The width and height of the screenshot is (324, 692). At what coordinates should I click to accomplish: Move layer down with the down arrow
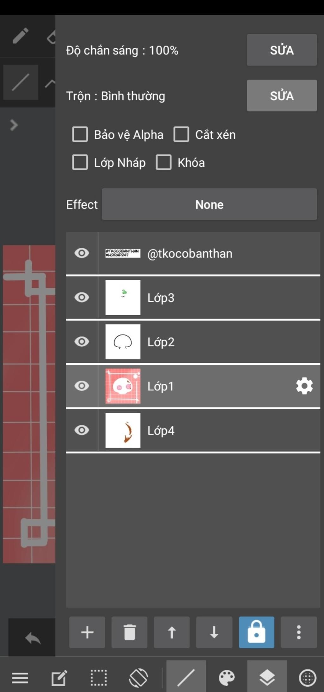point(214,632)
